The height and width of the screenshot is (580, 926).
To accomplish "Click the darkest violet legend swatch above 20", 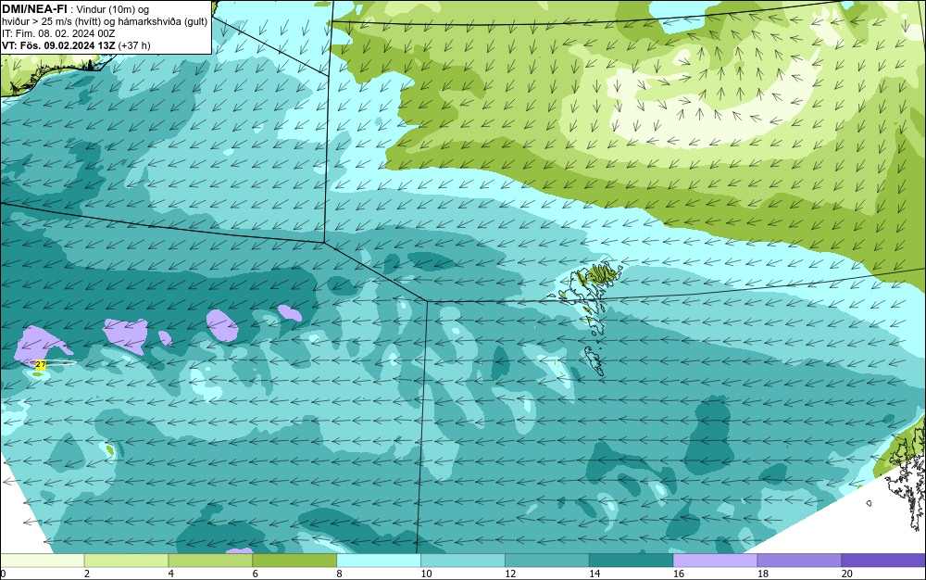I will tap(883, 561).
